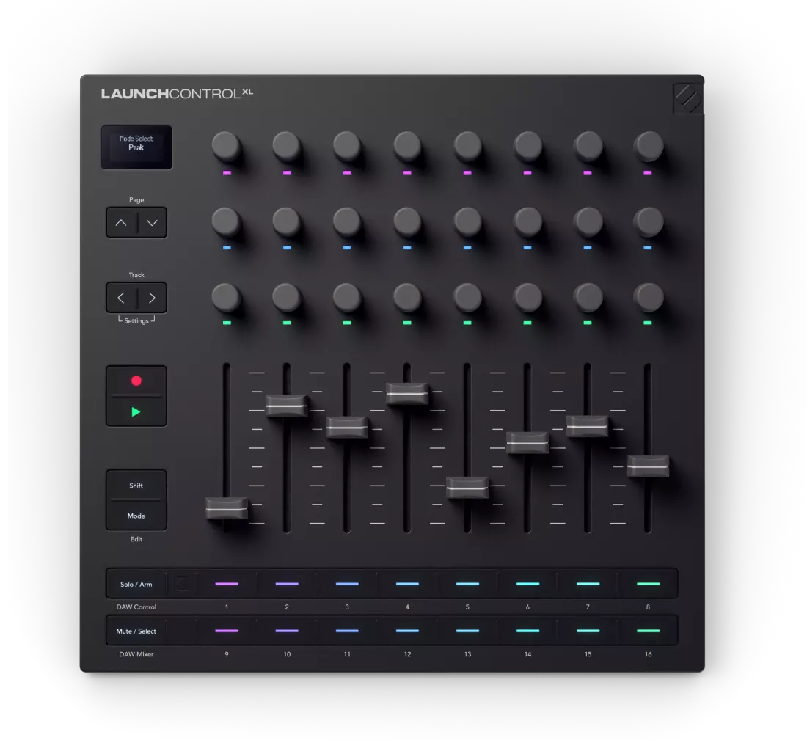The image size is (807, 751).
Task: Tap pad 6 in the Solo / Arm row
Action: click(527, 584)
